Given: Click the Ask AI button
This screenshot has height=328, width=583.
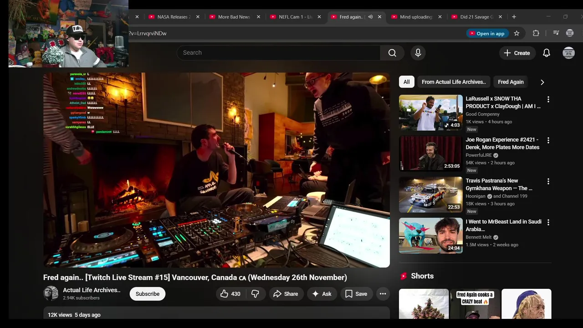Looking at the screenshot, I should (322, 294).
